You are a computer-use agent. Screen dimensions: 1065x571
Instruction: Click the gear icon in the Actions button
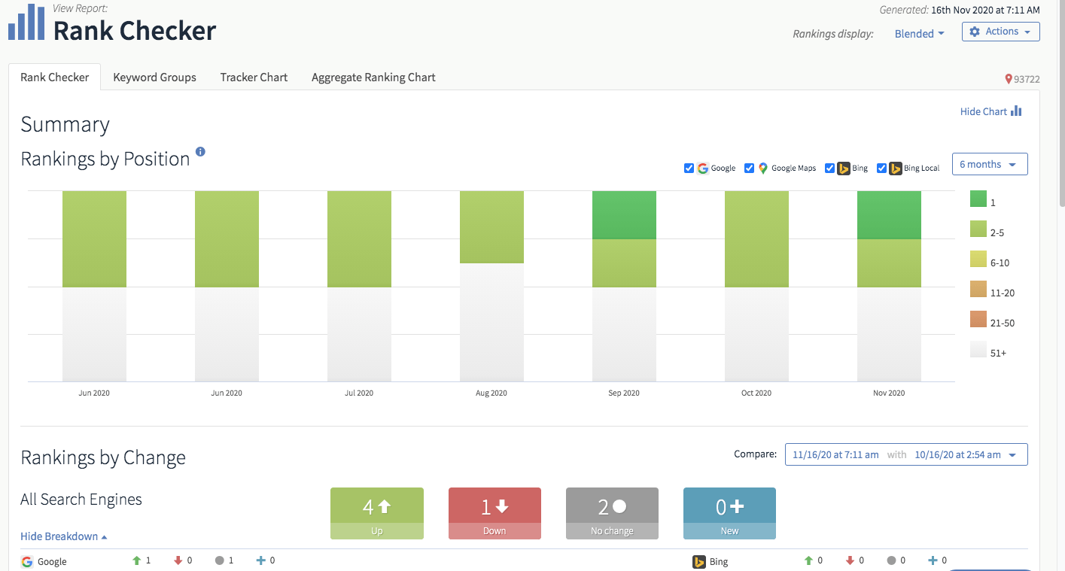click(975, 32)
